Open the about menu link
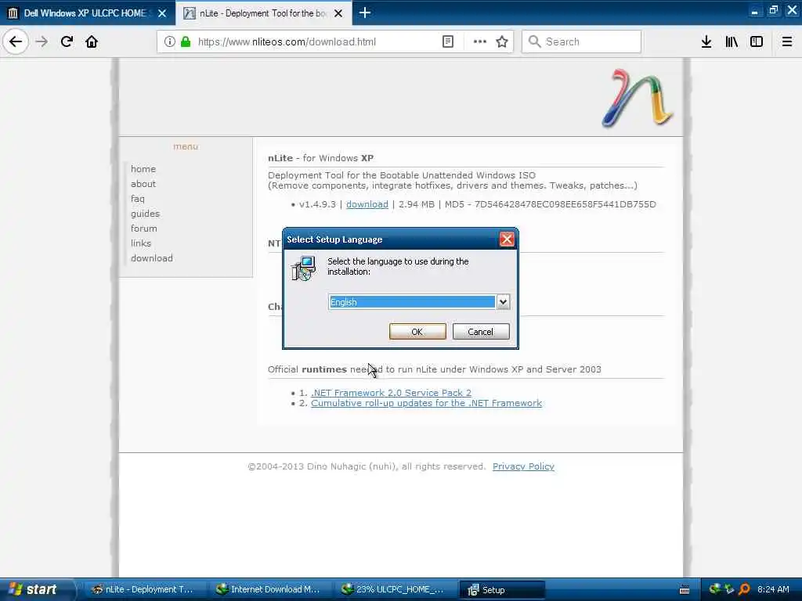 pyautogui.click(x=143, y=183)
